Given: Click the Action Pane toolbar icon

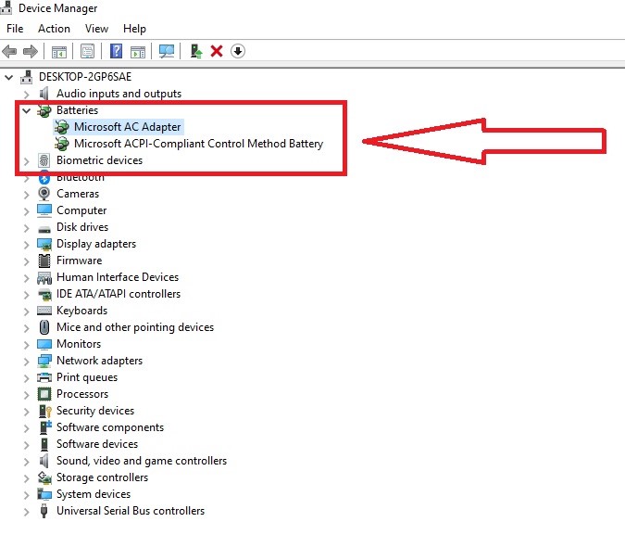Looking at the screenshot, I should coord(138,52).
